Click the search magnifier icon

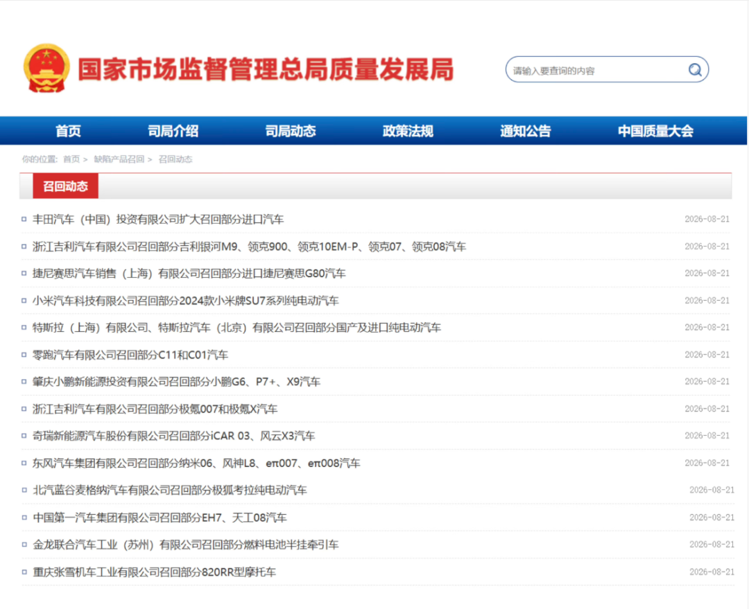coord(695,70)
